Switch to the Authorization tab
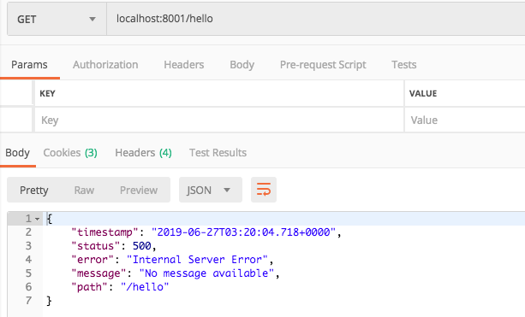Screen dimensions: 525x317 105,64
